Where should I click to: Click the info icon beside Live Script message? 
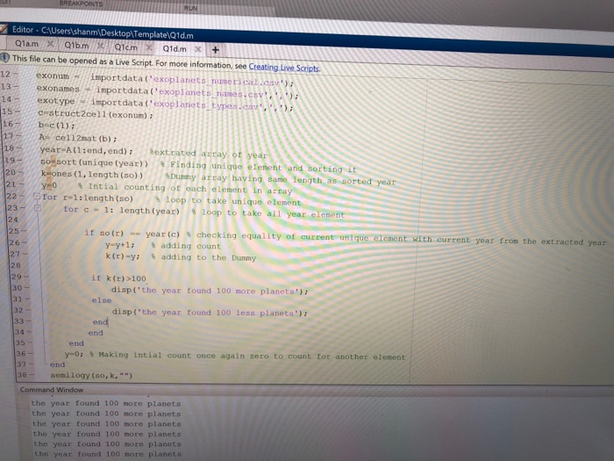[4, 58]
